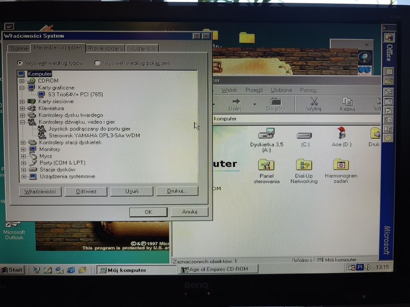
Task: Click Show Desktop quick launch icon
Action: point(48,270)
